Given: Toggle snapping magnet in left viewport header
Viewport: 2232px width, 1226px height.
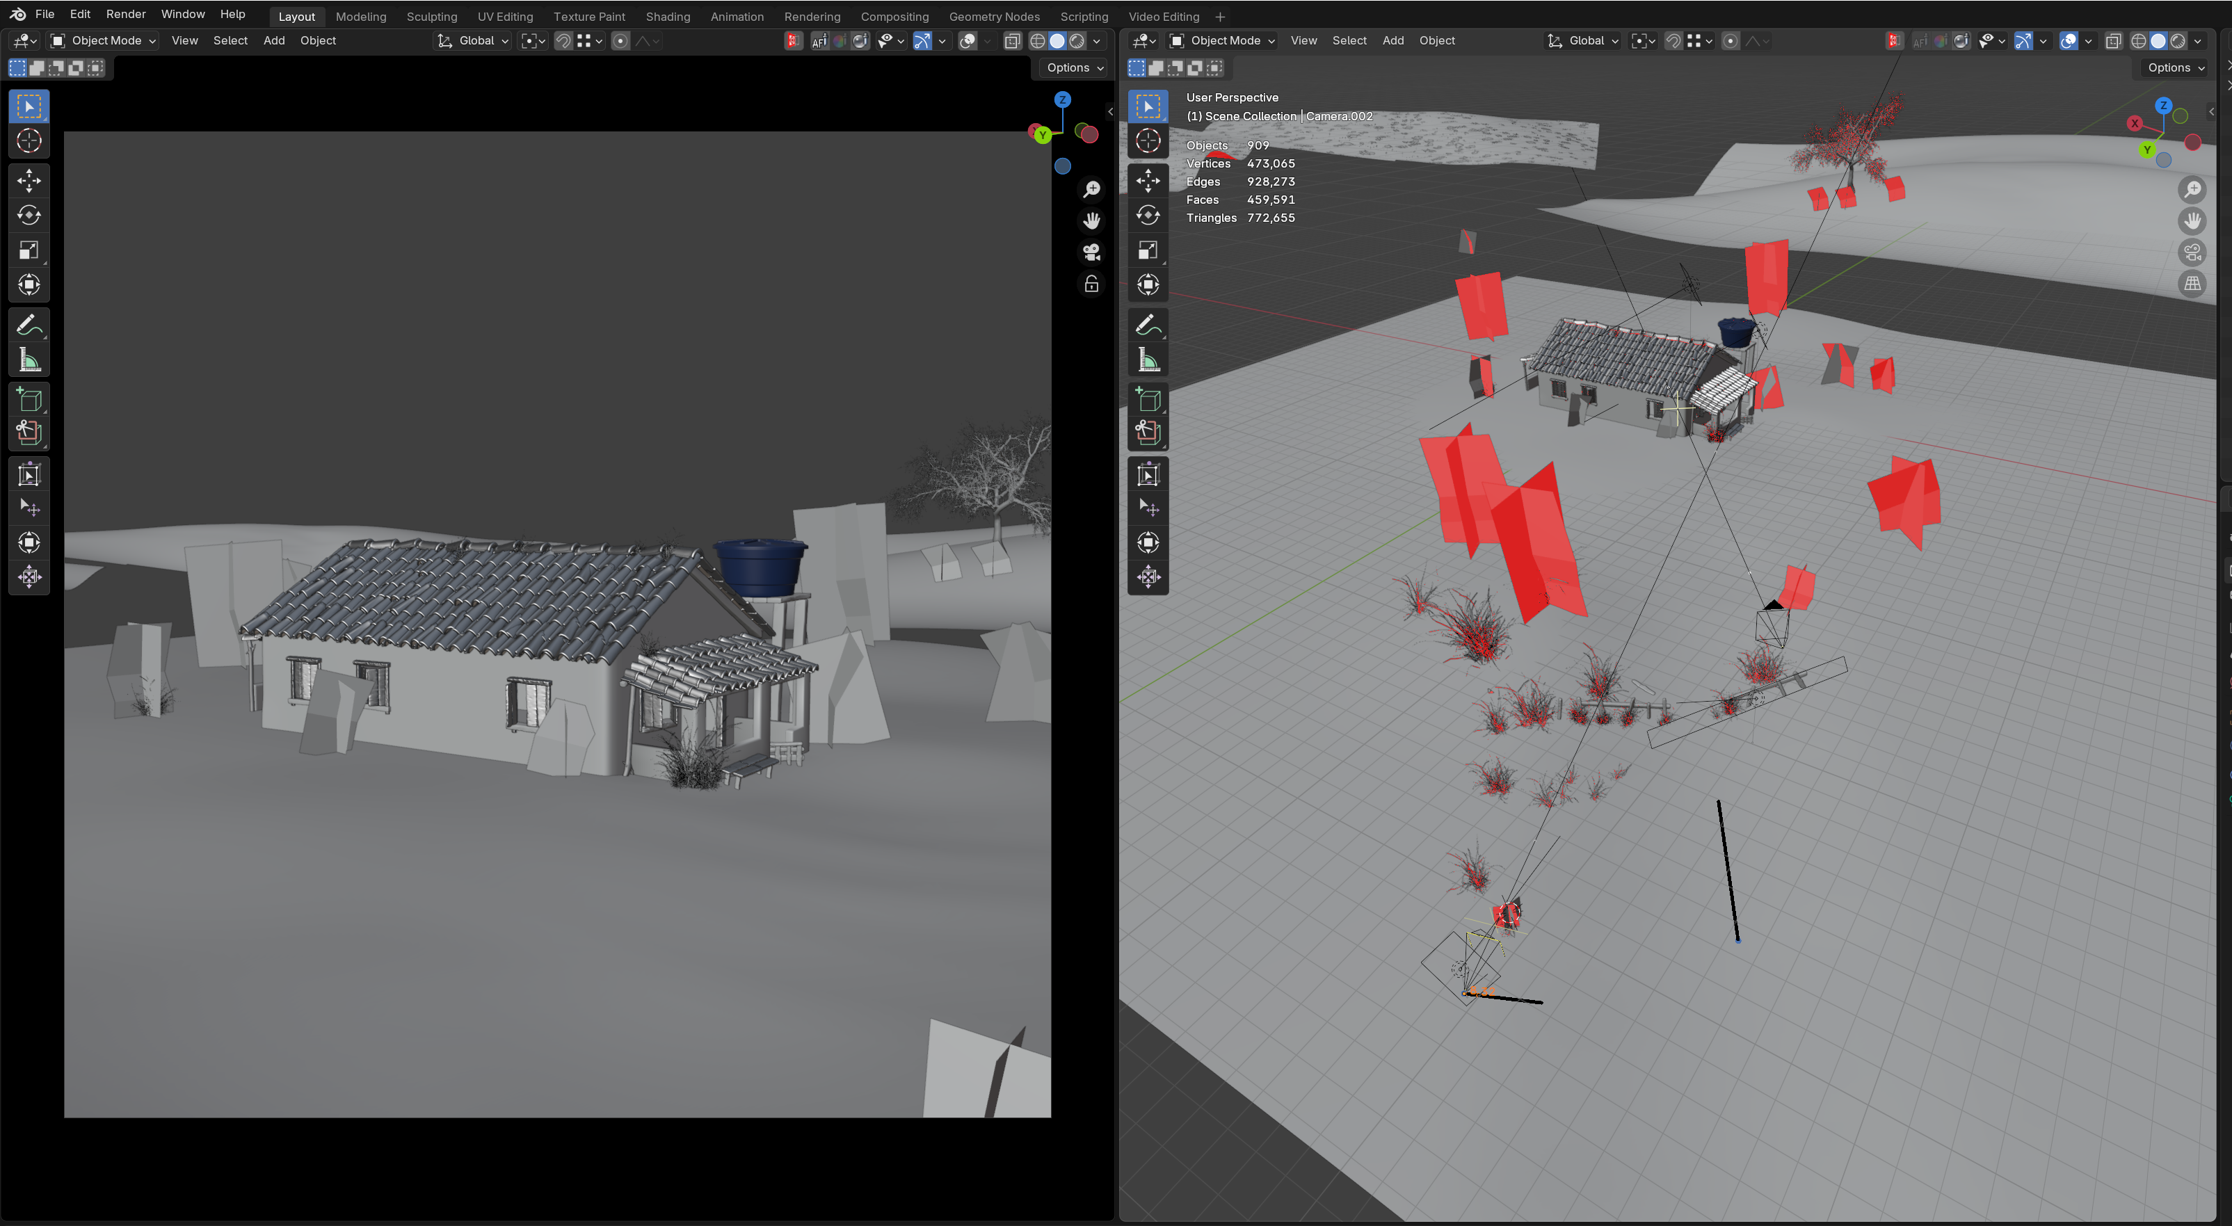Looking at the screenshot, I should [563, 41].
